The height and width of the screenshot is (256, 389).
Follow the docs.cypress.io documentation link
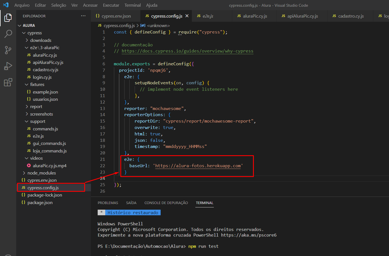(x=187, y=51)
